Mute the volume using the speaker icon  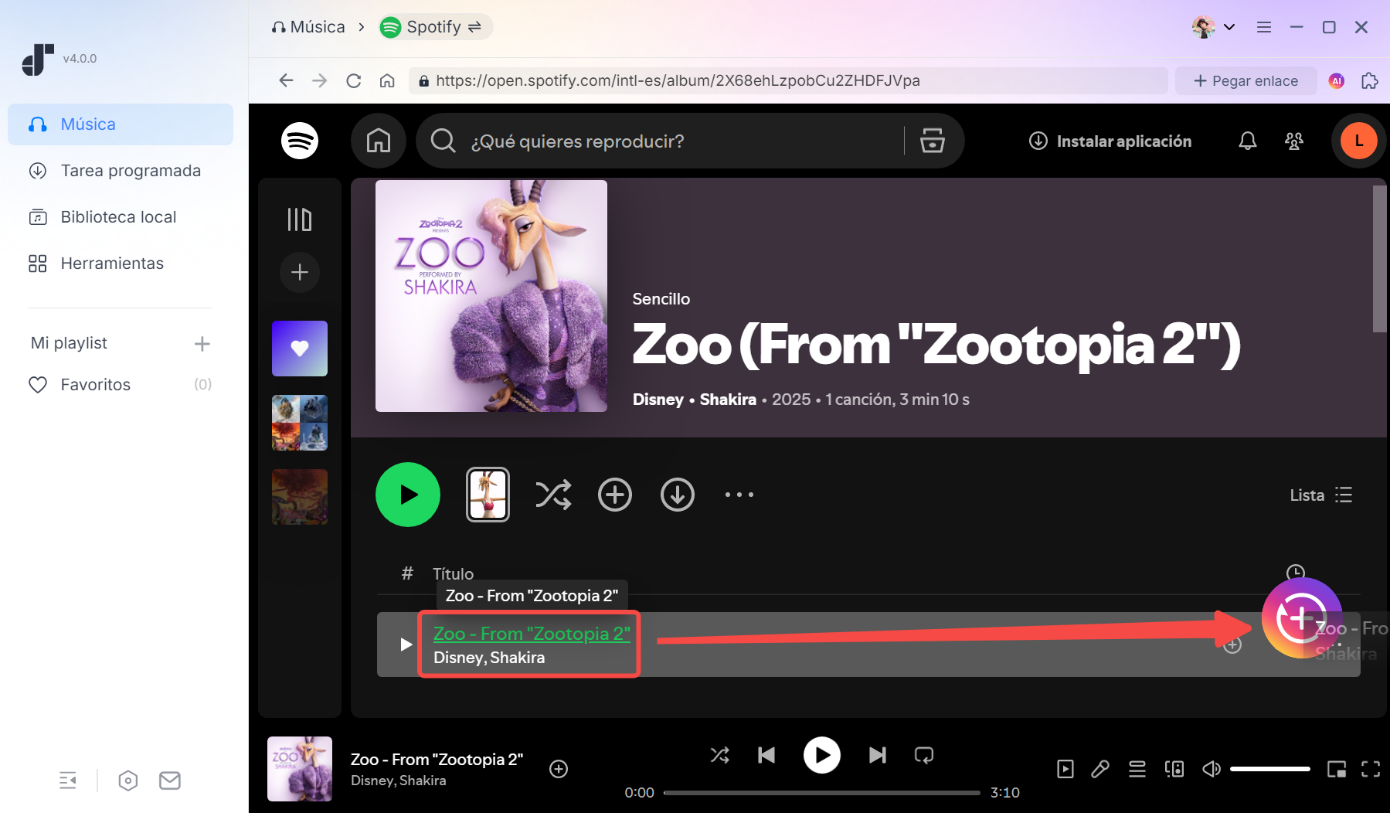tap(1211, 769)
